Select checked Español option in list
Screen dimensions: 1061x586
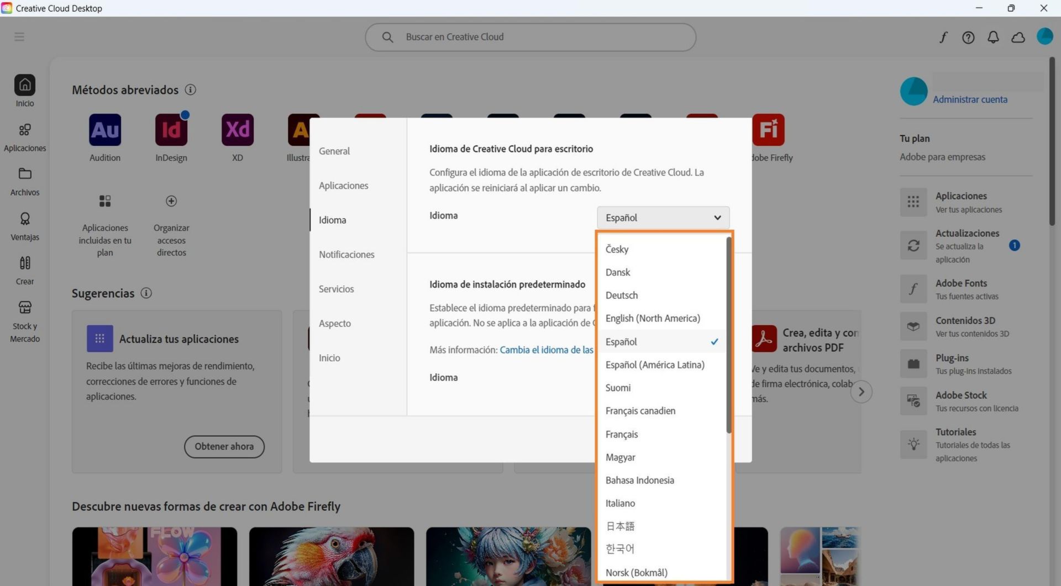coord(662,342)
